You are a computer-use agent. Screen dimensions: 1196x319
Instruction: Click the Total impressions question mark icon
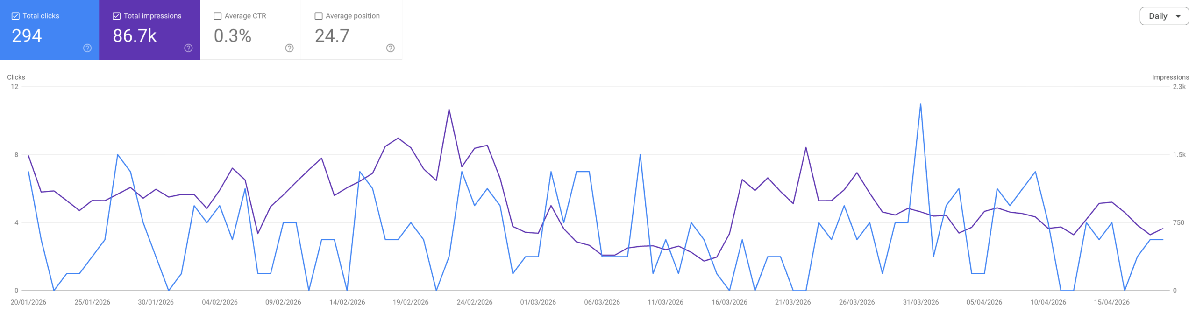187,48
